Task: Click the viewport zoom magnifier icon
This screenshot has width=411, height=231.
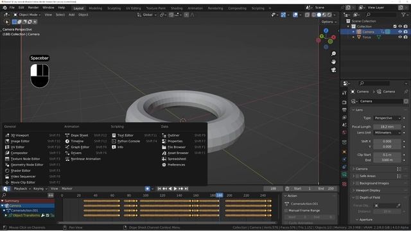Action: (333, 54)
